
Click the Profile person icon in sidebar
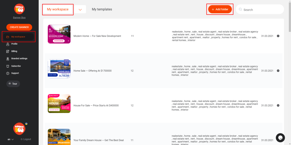coord(8,44)
